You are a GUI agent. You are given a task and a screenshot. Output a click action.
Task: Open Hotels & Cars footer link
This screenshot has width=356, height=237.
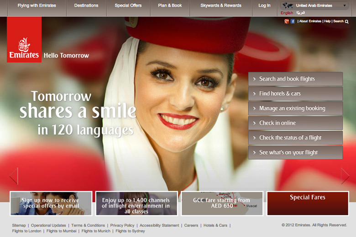(x=215, y=226)
